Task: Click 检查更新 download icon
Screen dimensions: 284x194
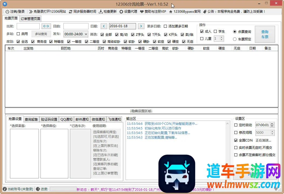Action: pos(101,12)
